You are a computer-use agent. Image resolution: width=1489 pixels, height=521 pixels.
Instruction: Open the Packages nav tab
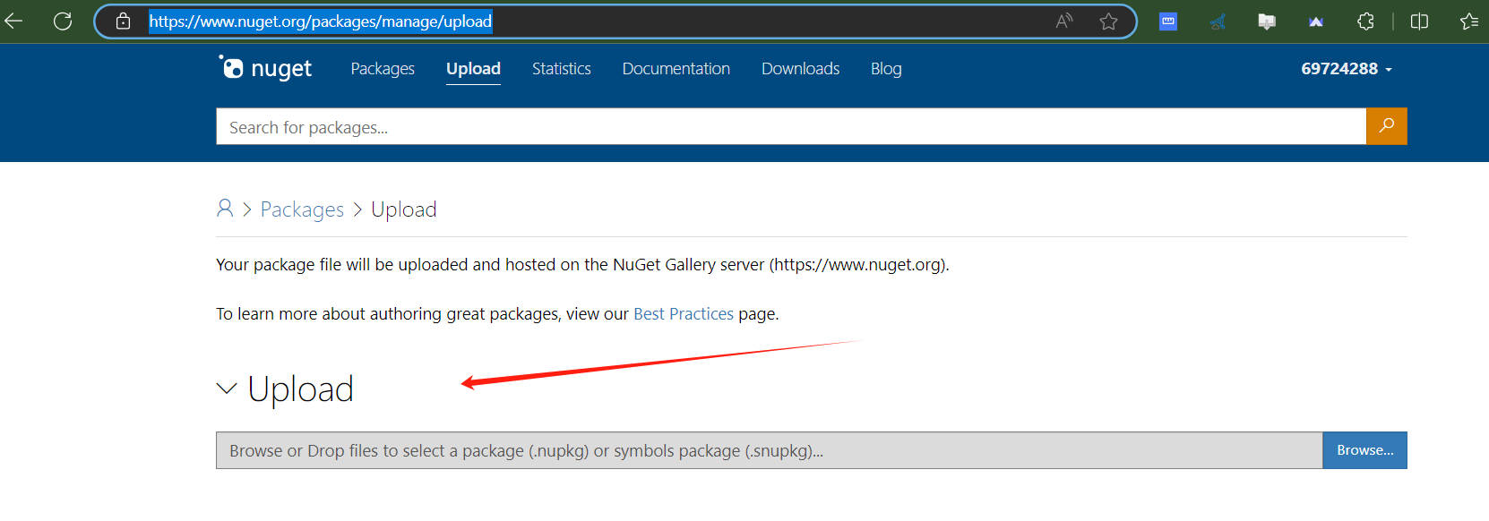click(383, 69)
